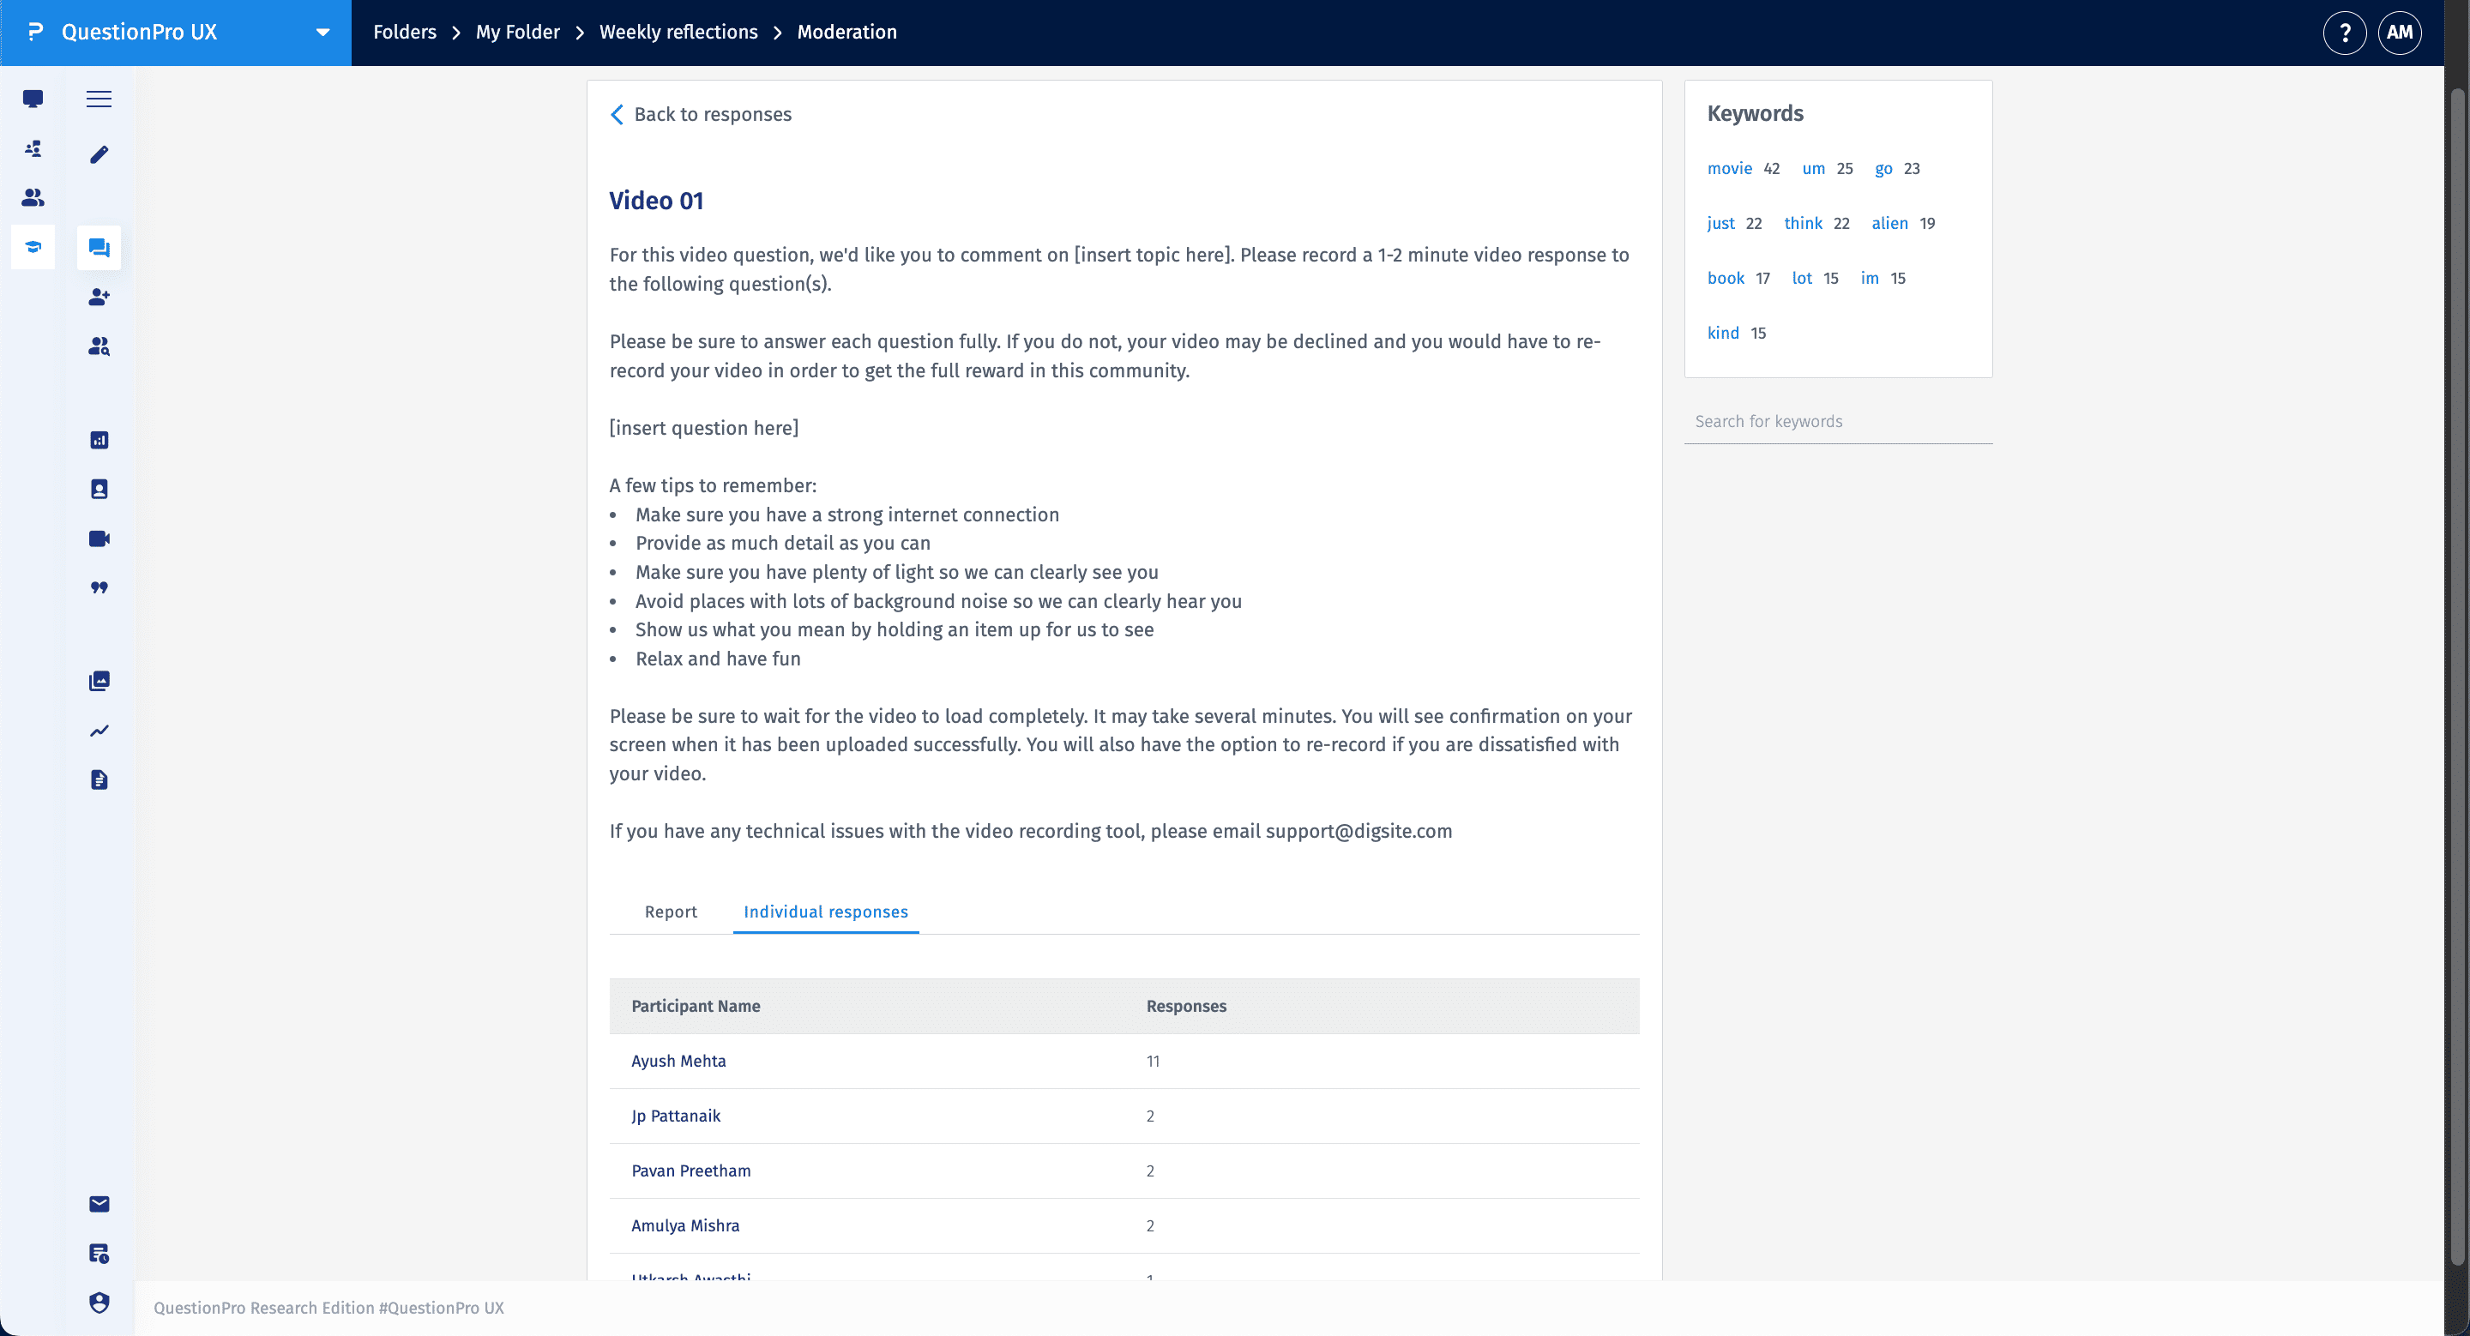
Task: Select the add participant icon
Action: coord(98,297)
